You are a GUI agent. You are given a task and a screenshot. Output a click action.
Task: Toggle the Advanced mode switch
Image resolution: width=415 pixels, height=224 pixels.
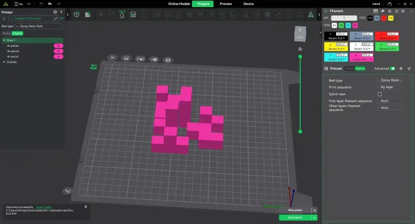click(392, 69)
